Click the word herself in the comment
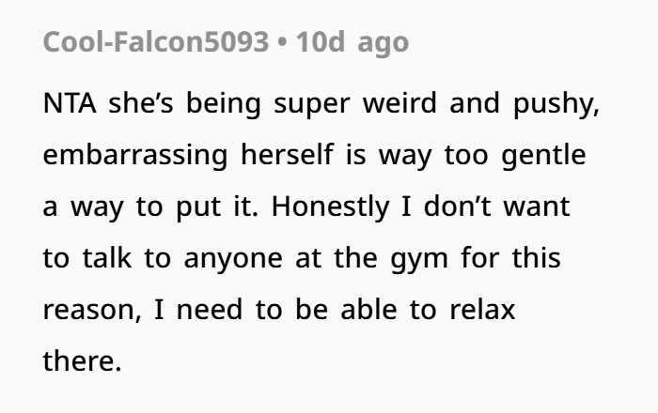 [x=288, y=154]
